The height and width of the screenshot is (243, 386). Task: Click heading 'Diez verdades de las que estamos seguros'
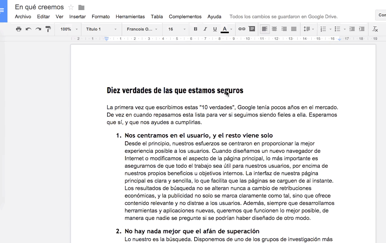click(175, 91)
